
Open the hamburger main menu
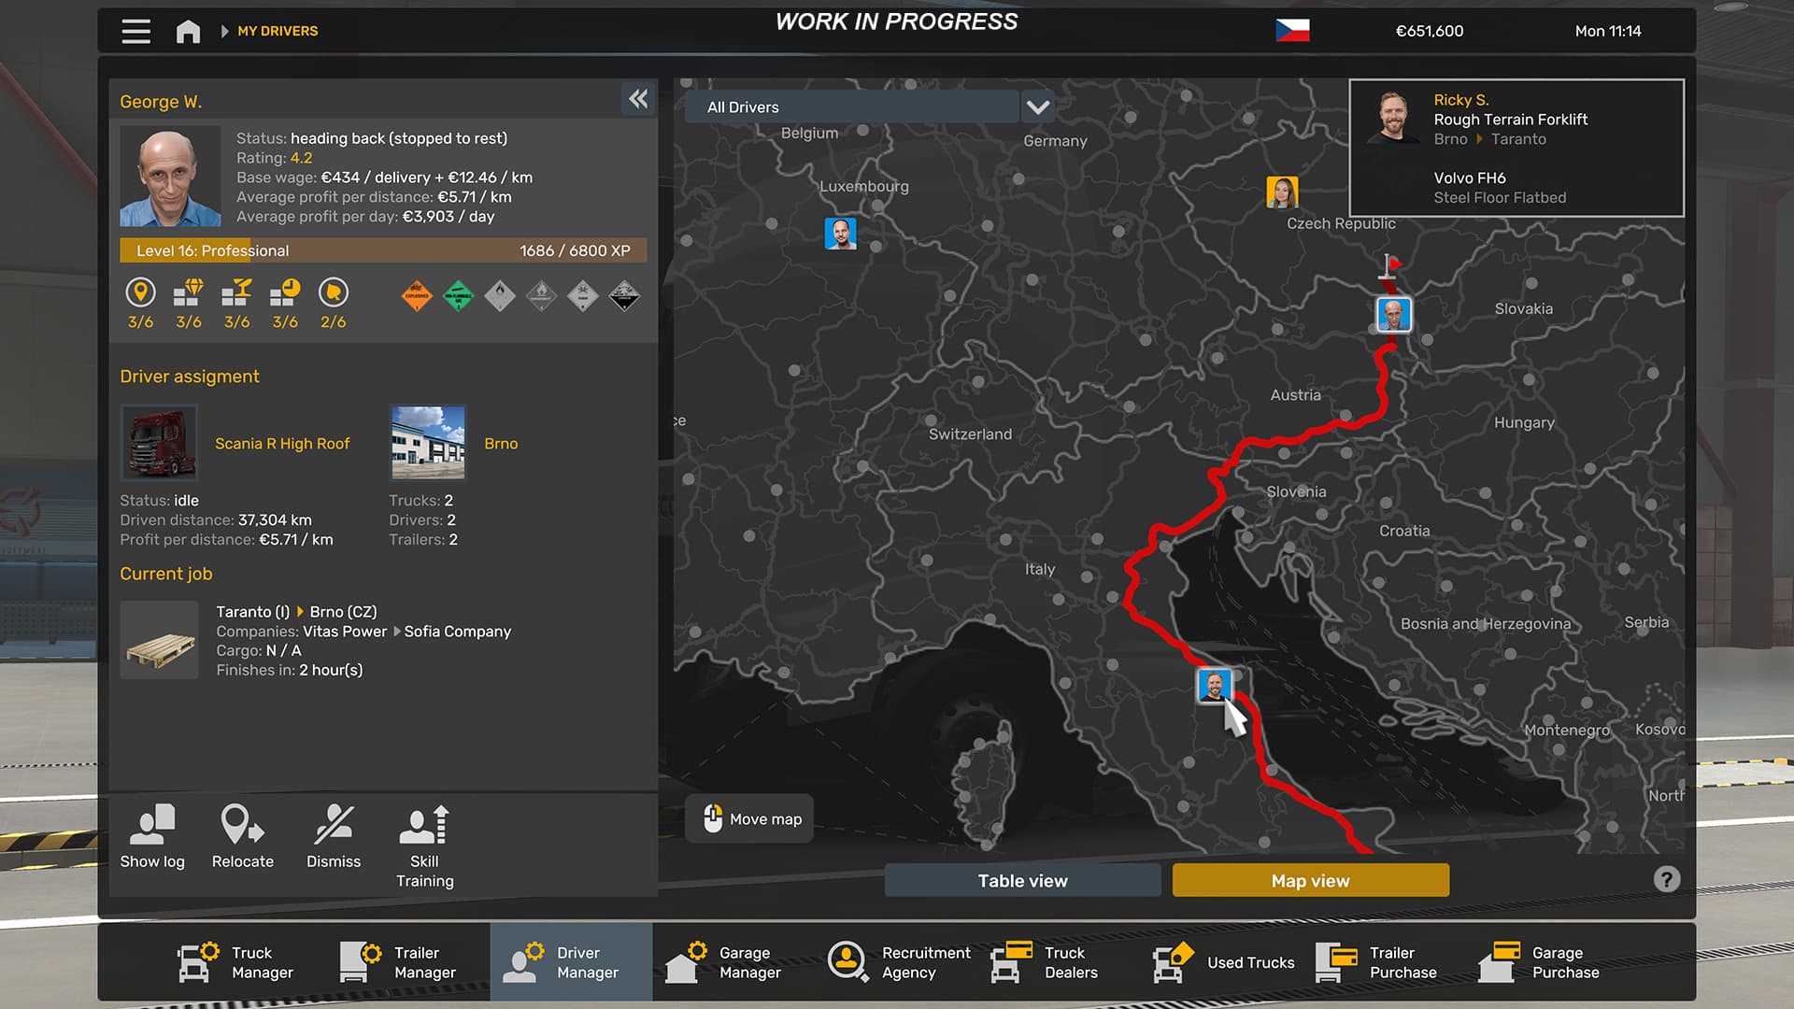pyautogui.click(x=135, y=31)
